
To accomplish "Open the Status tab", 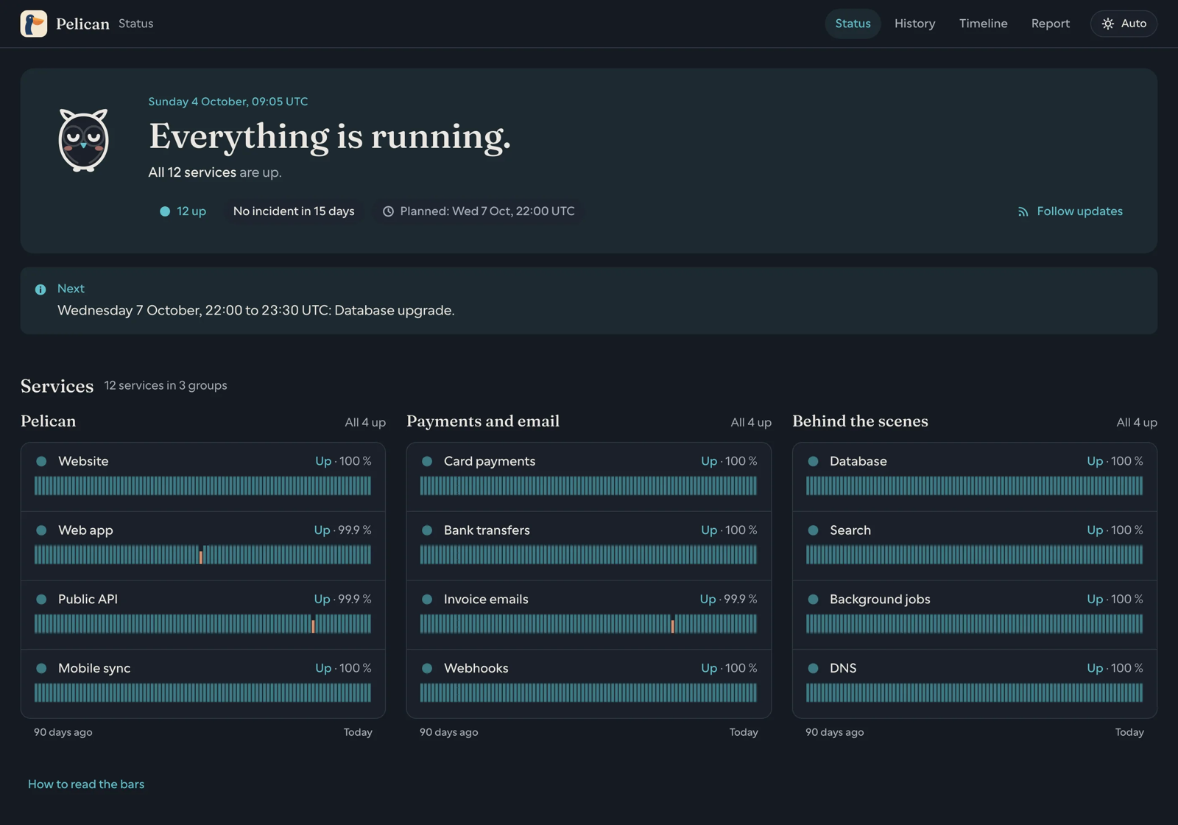I will pos(853,24).
